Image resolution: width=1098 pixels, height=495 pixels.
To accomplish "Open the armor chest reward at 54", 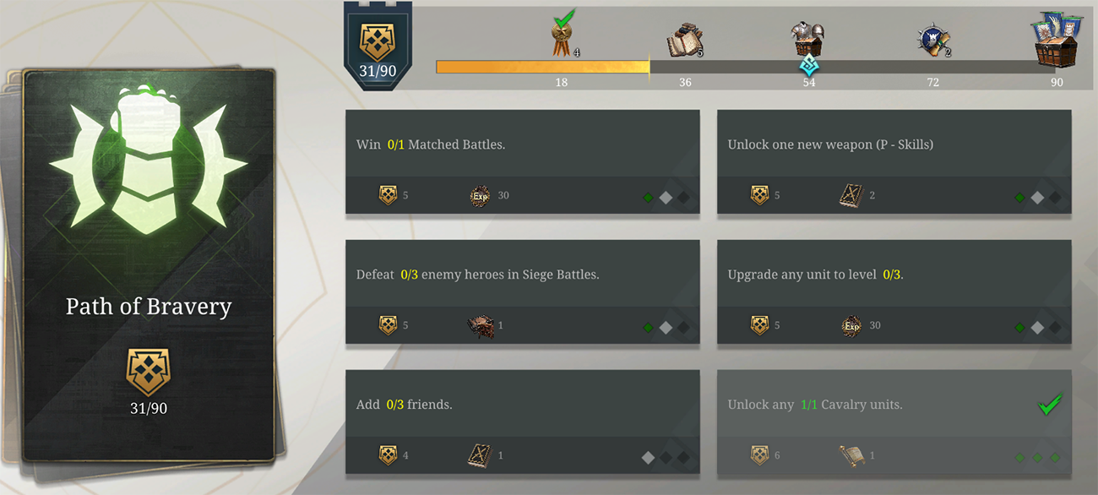I will click(807, 40).
